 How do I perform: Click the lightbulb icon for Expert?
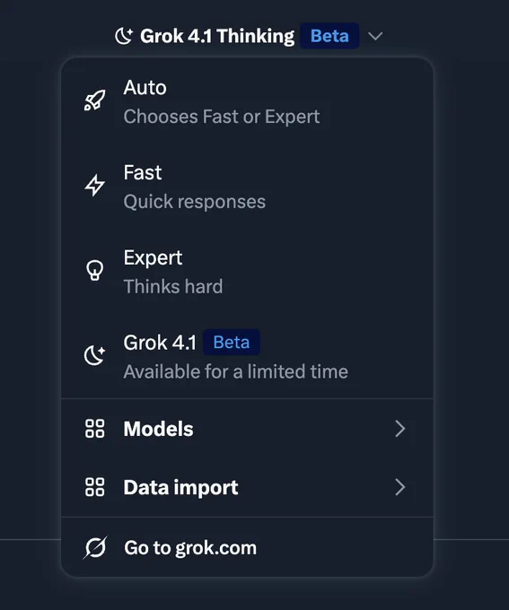(x=94, y=270)
